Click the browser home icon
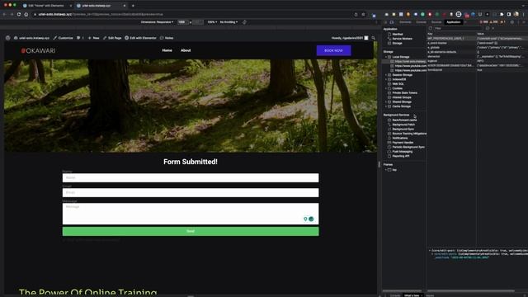The image size is (528, 297). pyautogui.click(x=26, y=15)
